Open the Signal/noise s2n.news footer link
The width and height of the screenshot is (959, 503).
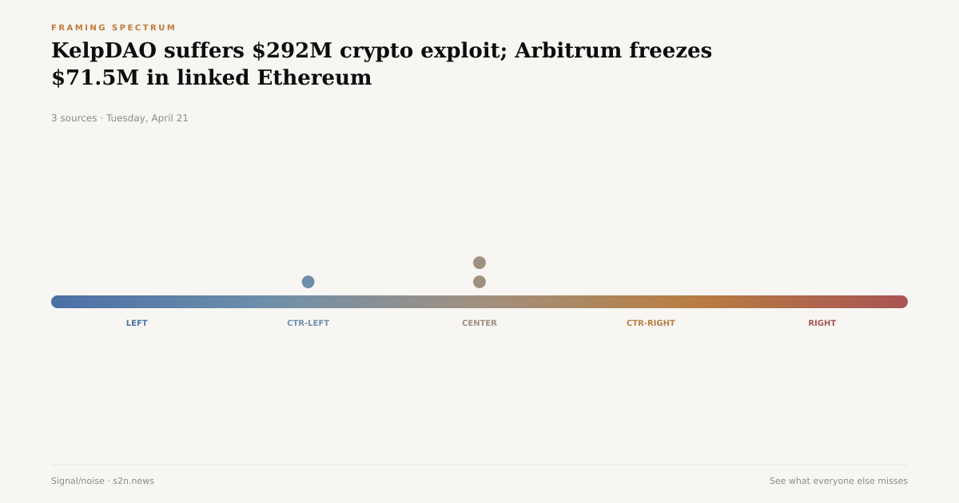pos(102,481)
